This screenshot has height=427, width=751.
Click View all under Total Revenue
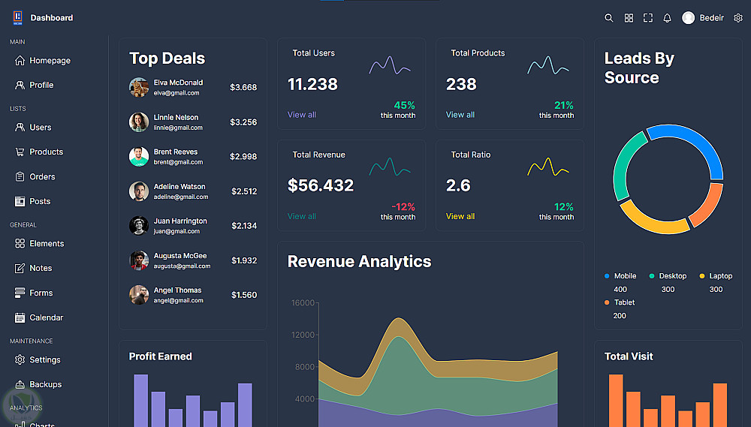[302, 216]
